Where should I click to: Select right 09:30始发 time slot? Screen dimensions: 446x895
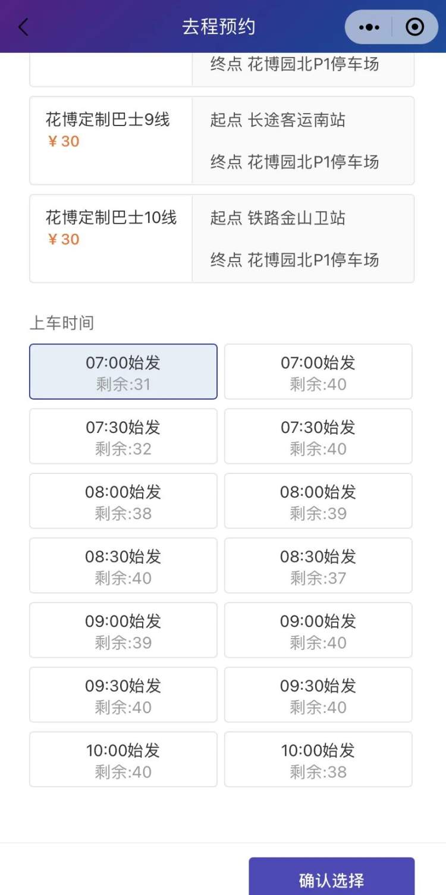pos(318,695)
